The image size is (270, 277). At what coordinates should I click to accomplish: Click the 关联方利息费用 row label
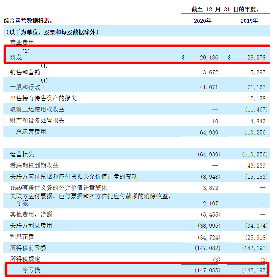point(31,226)
